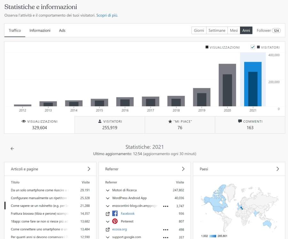This screenshot has width=288, height=239.
Task: Open the Ads tab
Action: pos(62,30)
